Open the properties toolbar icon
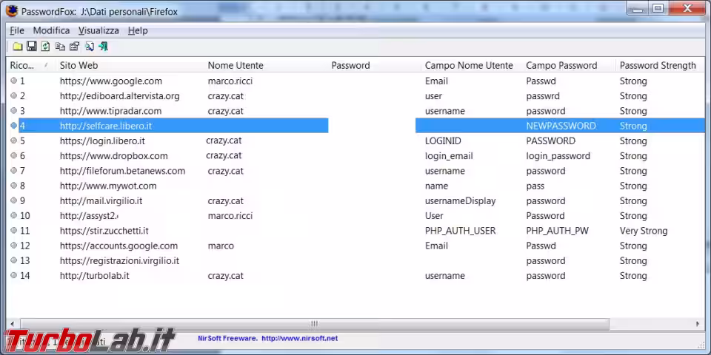 click(74, 47)
